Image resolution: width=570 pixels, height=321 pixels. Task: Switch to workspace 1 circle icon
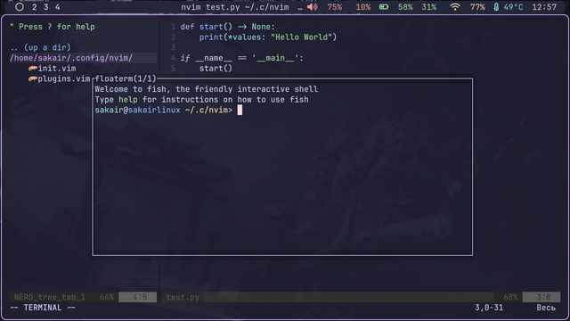point(20,7)
